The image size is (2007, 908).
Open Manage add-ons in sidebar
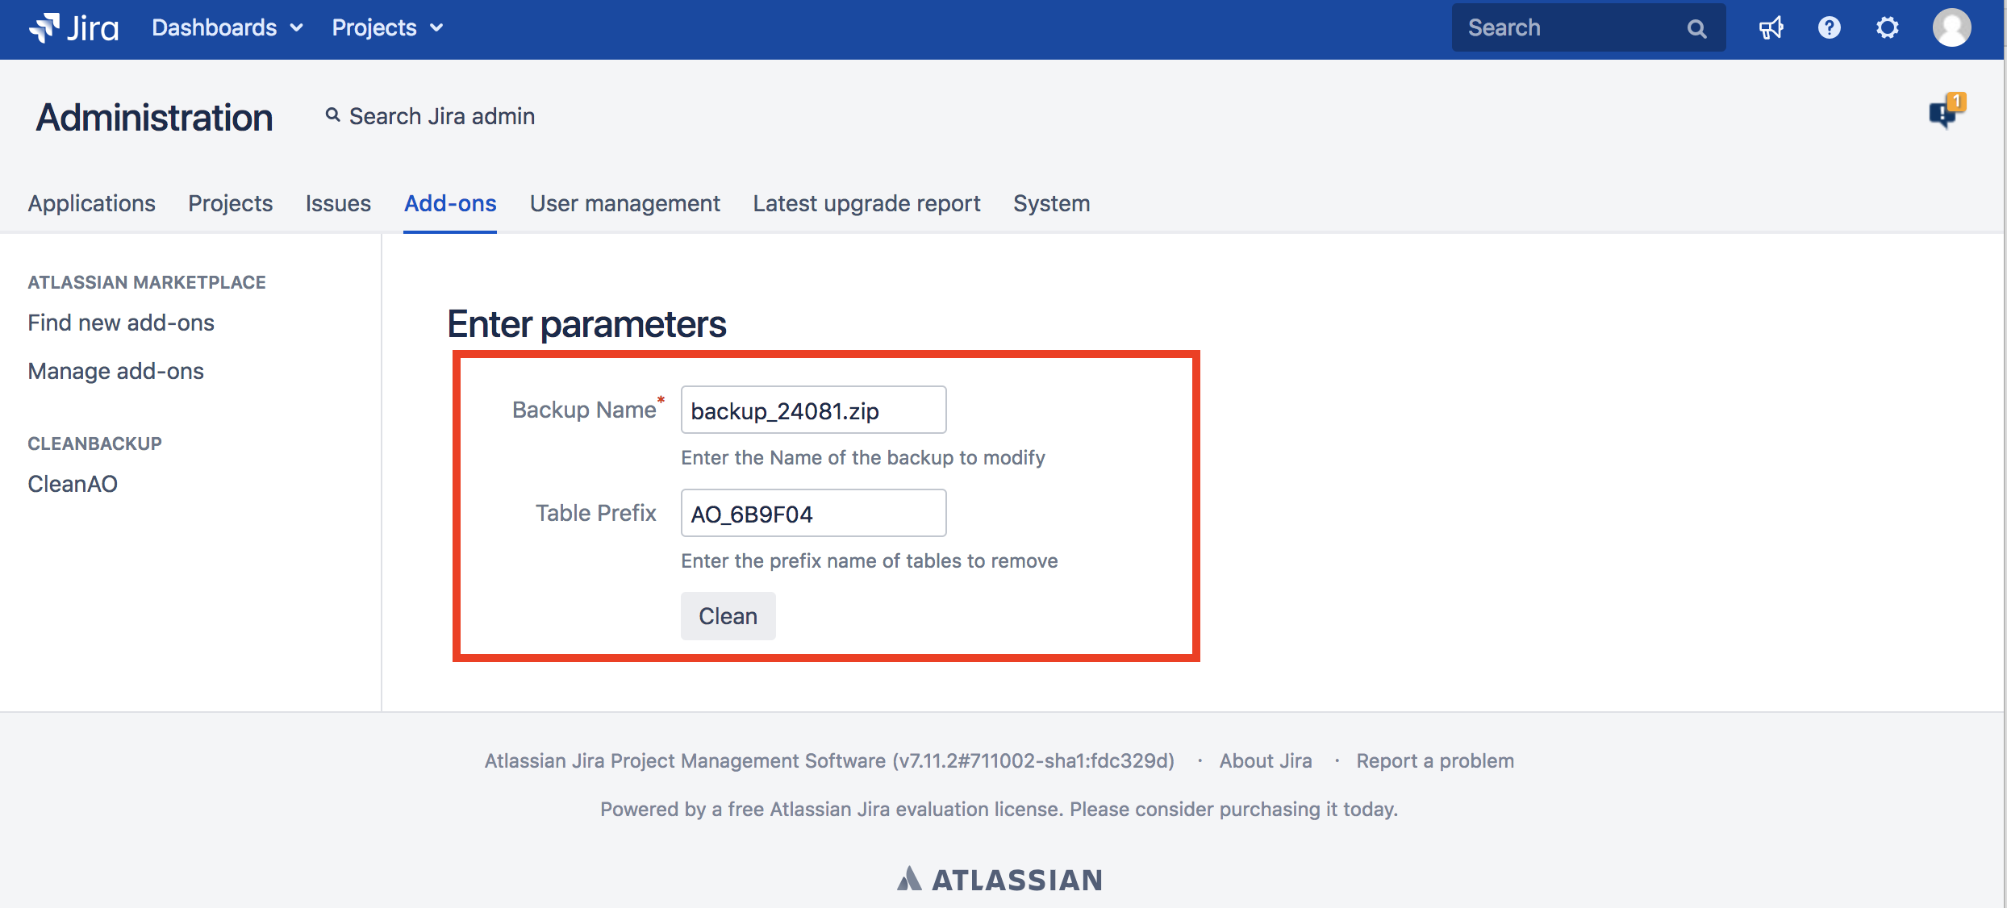[115, 371]
